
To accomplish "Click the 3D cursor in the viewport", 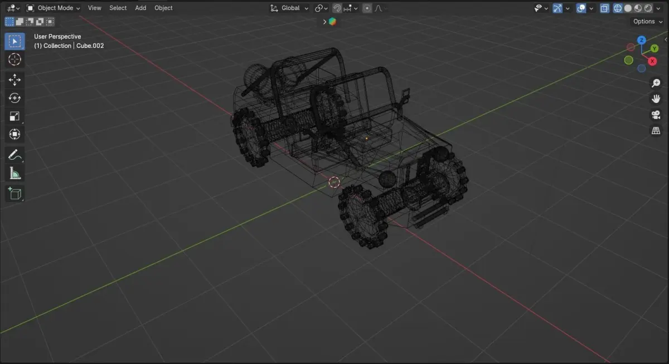I will click(x=333, y=182).
